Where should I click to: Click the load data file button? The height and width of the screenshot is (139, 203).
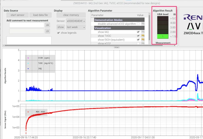(x=40, y=15)
